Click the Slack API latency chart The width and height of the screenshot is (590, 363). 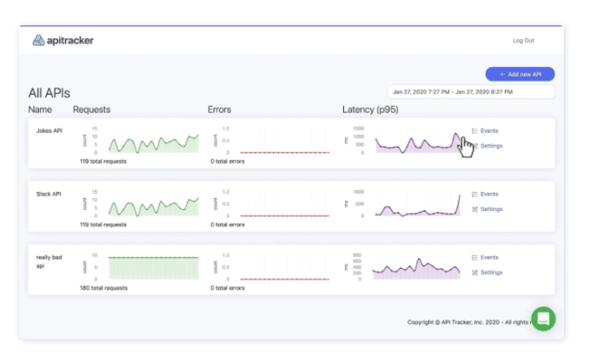[418, 205]
